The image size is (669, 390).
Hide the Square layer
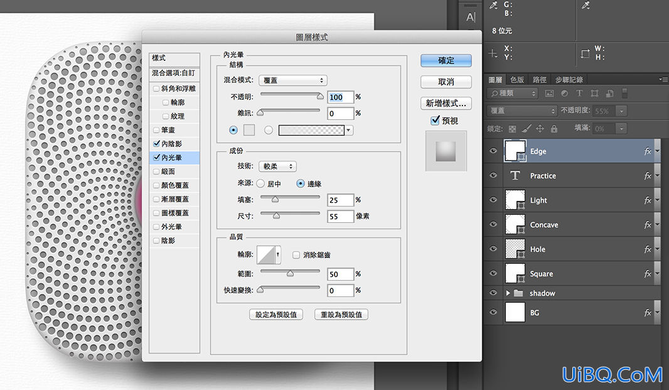click(493, 273)
